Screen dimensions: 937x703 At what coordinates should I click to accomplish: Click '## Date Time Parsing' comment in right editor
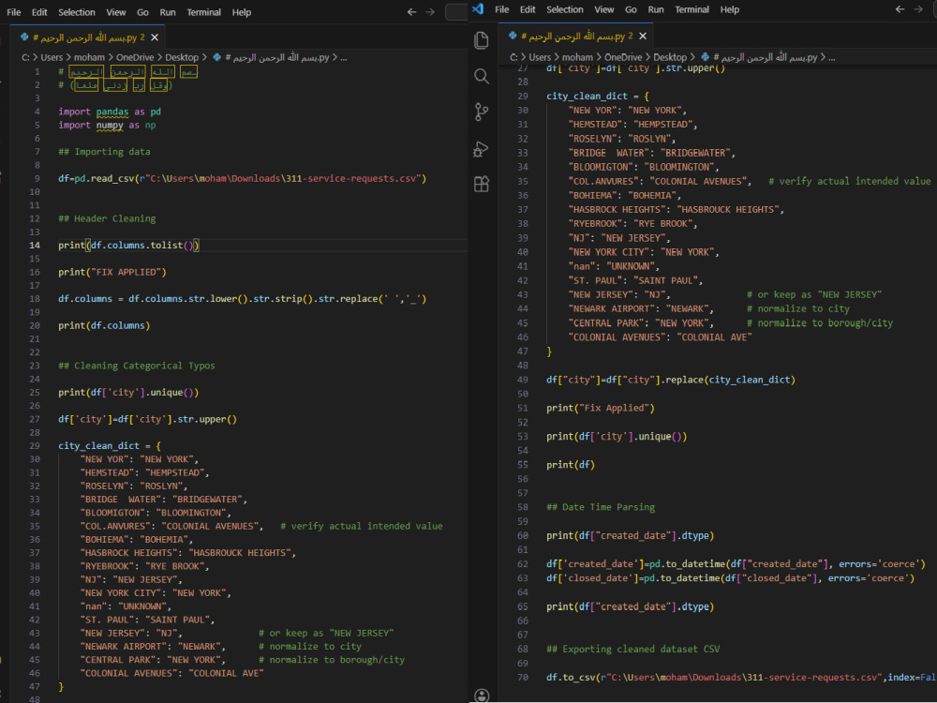pos(601,507)
